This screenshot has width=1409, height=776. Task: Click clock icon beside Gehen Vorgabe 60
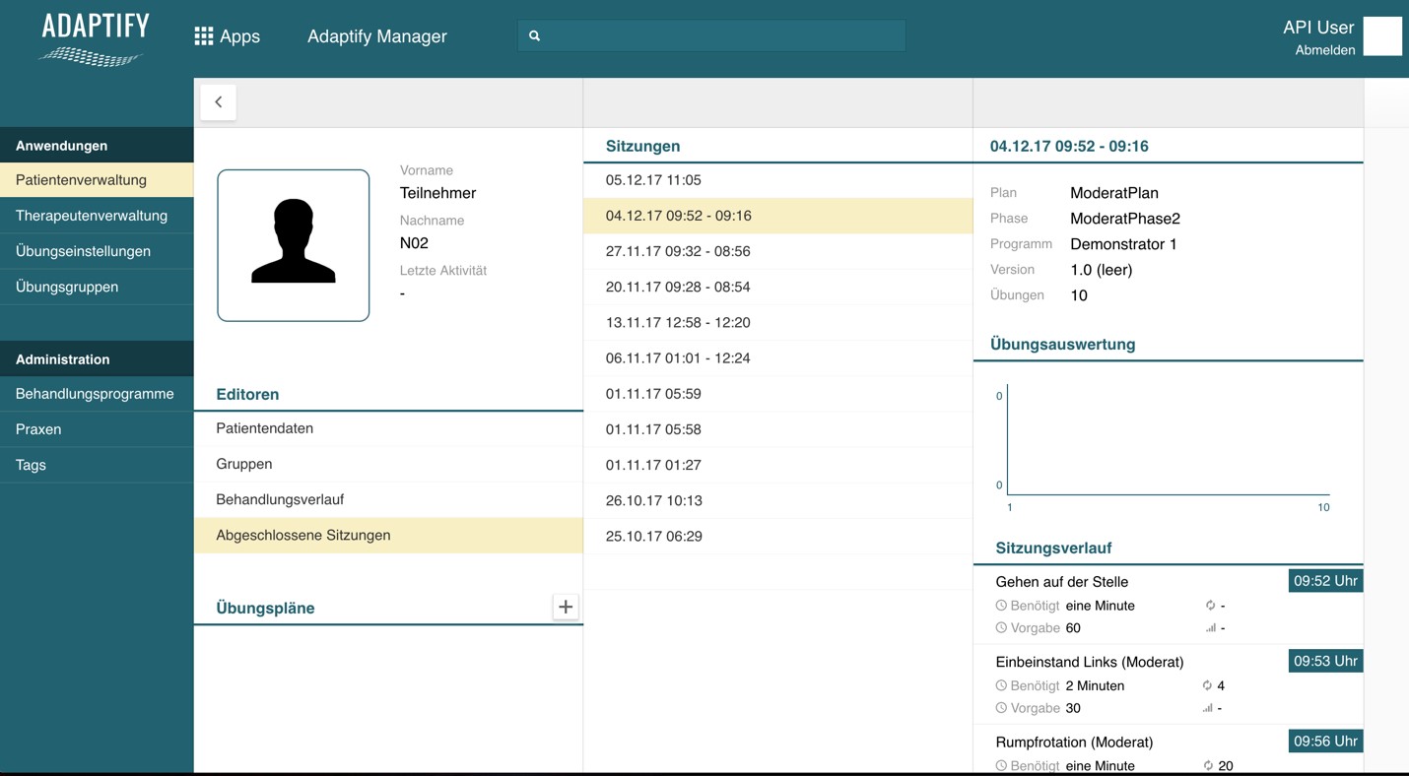(1001, 627)
